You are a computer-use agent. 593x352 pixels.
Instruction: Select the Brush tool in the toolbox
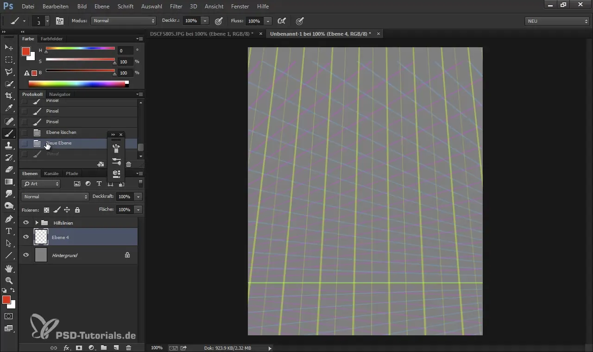coord(9,133)
